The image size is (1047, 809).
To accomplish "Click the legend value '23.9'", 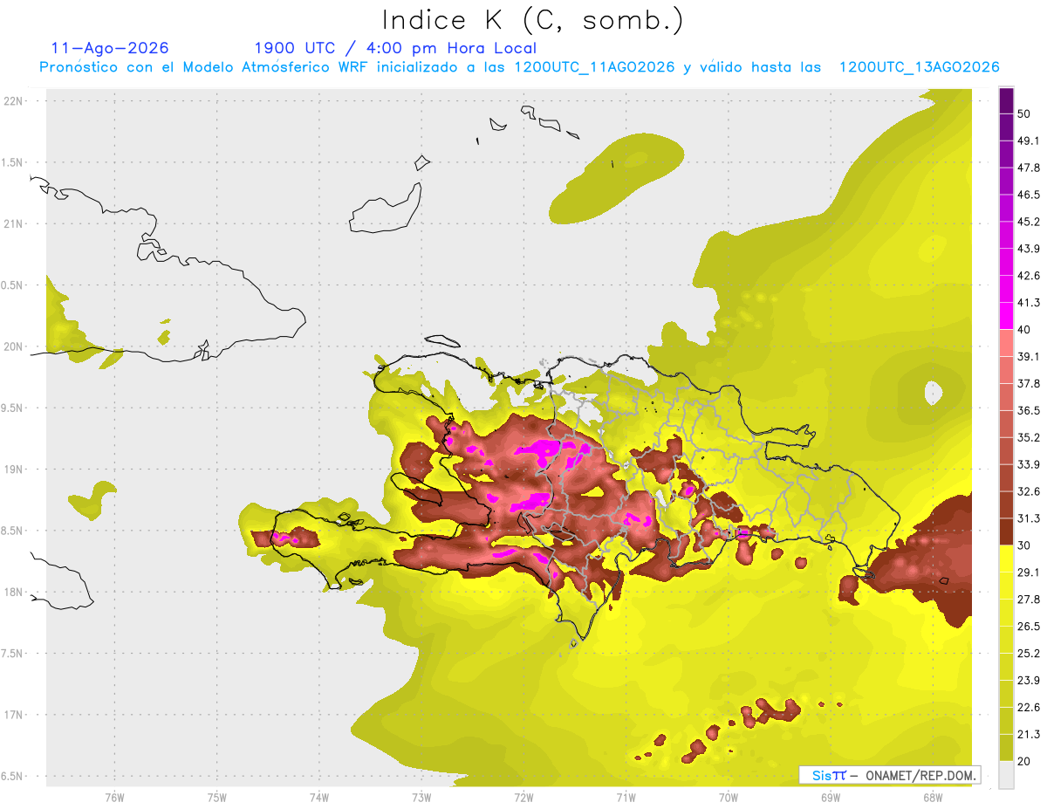I will pyautogui.click(x=1029, y=680).
